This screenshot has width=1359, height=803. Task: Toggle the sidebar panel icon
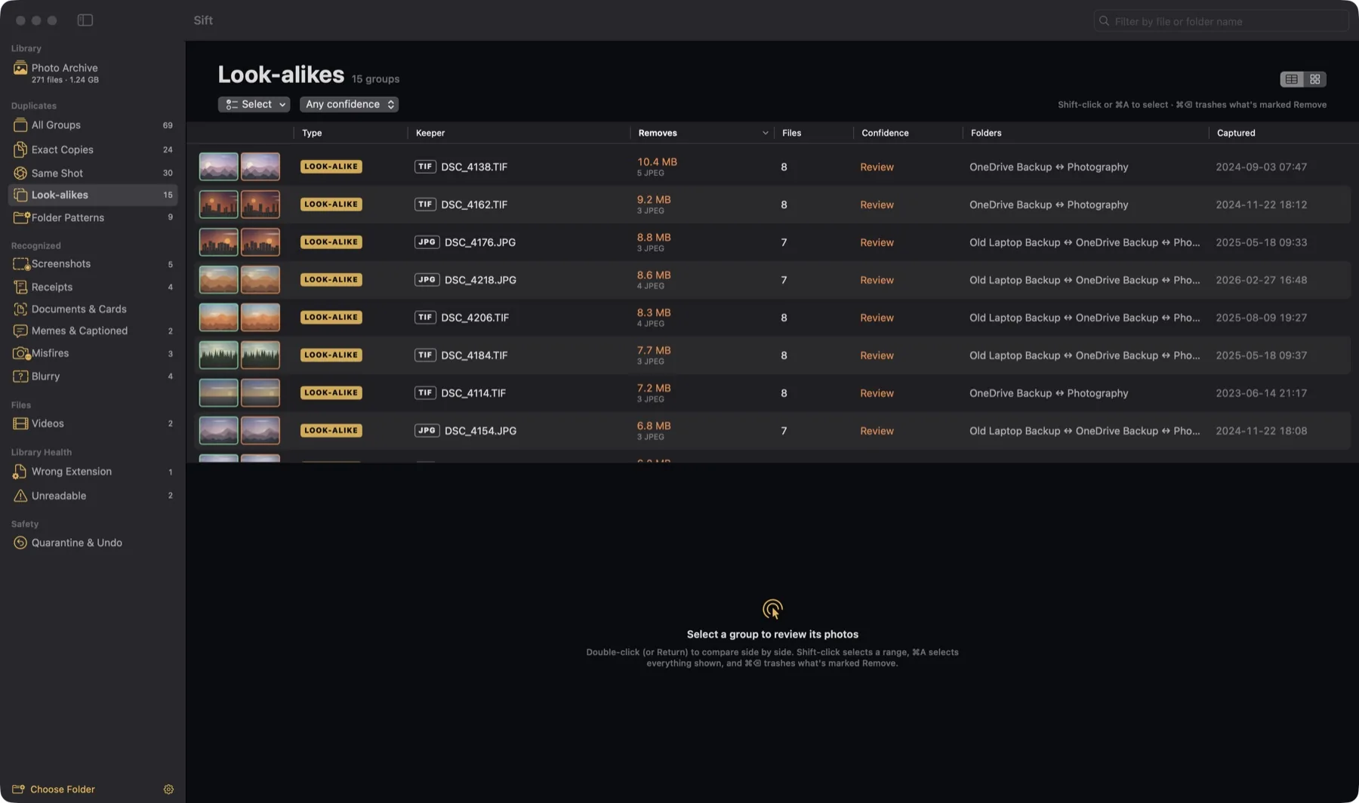(x=85, y=20)
